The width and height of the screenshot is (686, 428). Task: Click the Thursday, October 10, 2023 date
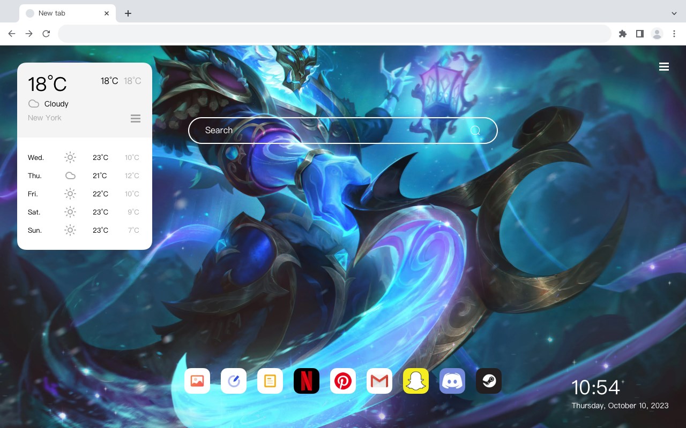click(x=620, y=406)
